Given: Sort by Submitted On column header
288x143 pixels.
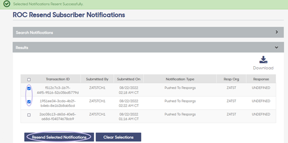Looking at the screenshot, I should 128,79.
